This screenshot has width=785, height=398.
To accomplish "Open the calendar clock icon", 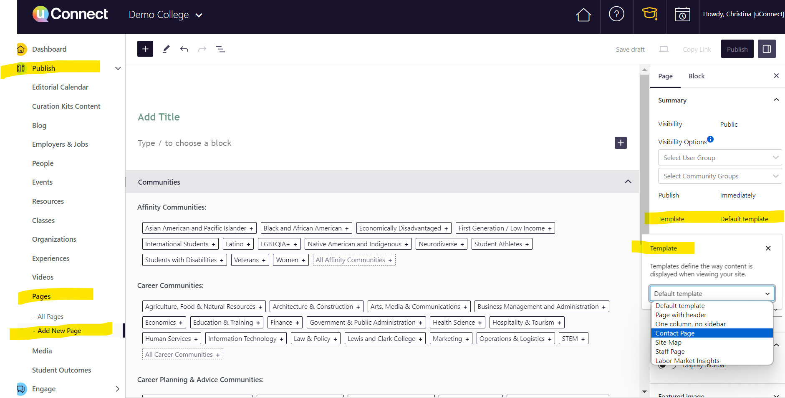I will click(682, 15).
